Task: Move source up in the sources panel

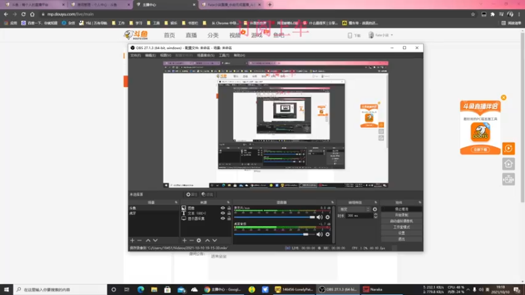Action: 207,241
